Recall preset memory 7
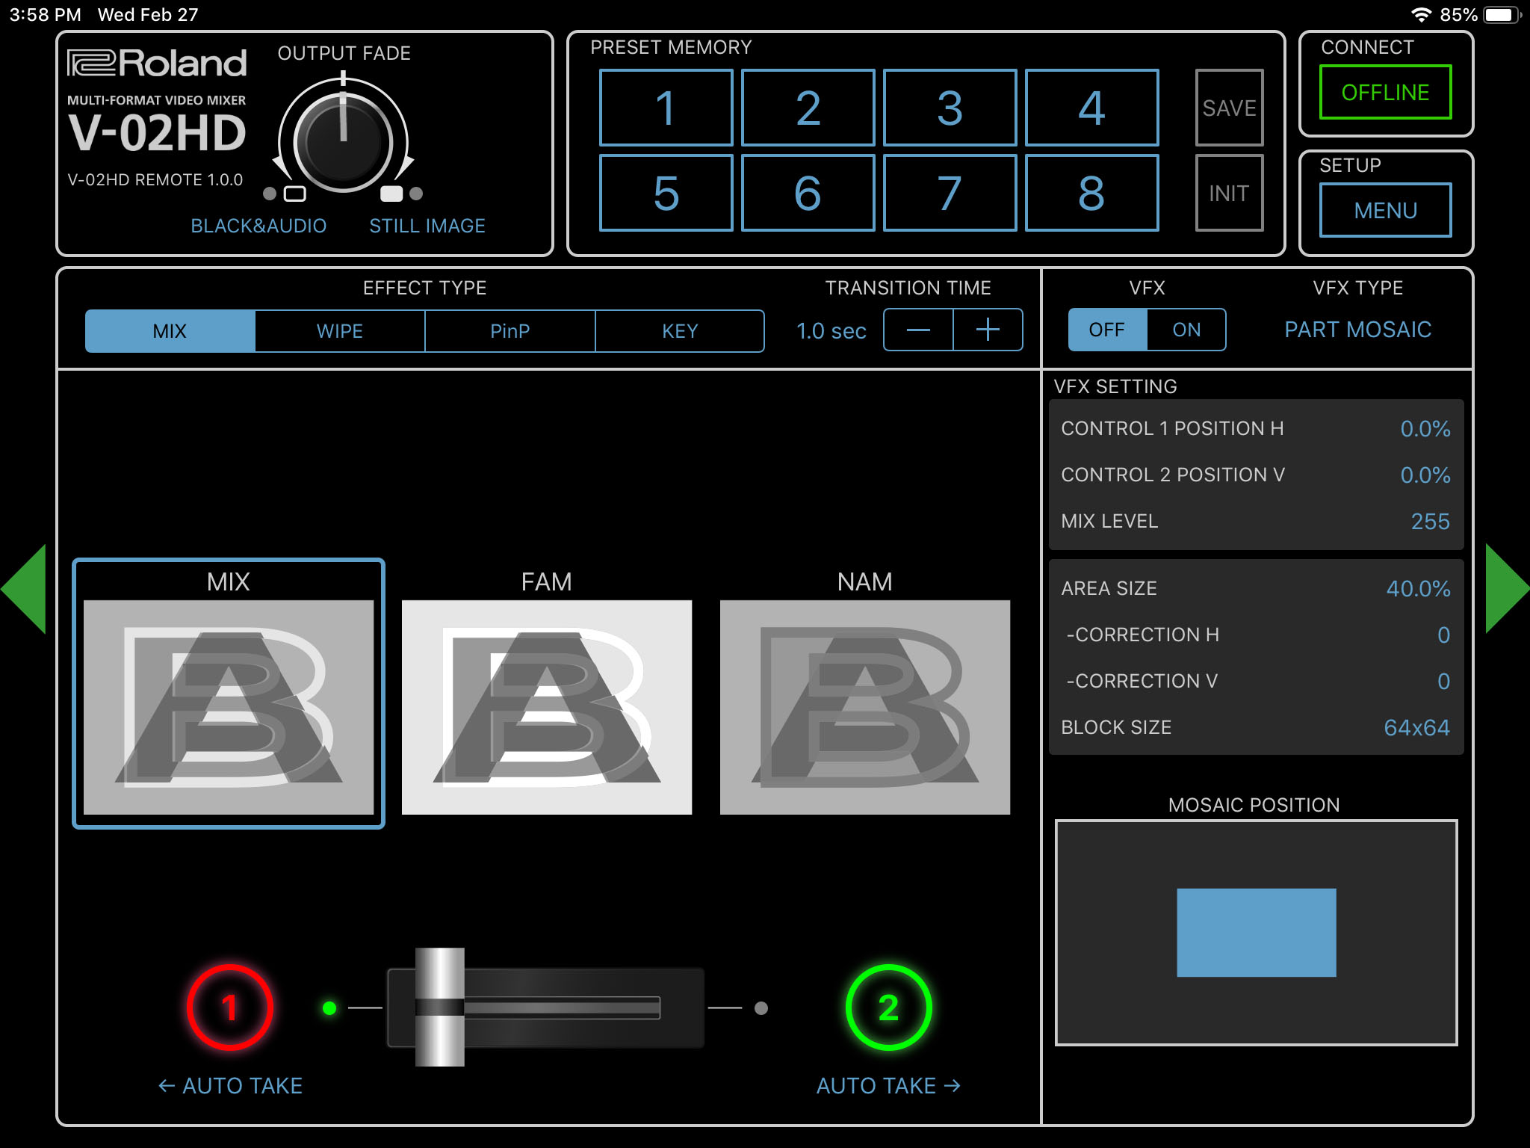The height and width of the screenshot is (1148, 1530). click(950, 193)
